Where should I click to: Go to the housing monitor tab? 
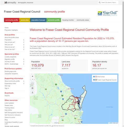click(68, 20)
